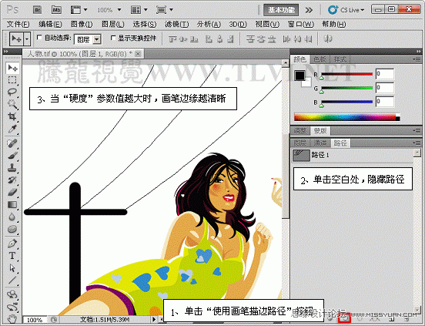Click the green G slider handle

322,92
